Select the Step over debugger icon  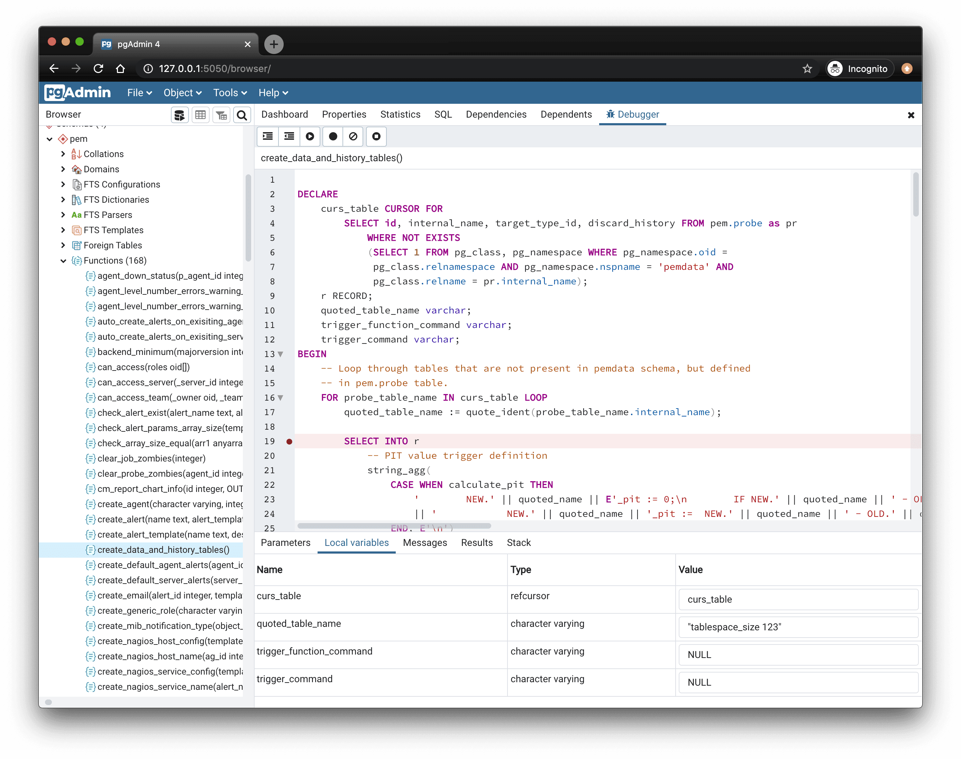coord(289,136)
